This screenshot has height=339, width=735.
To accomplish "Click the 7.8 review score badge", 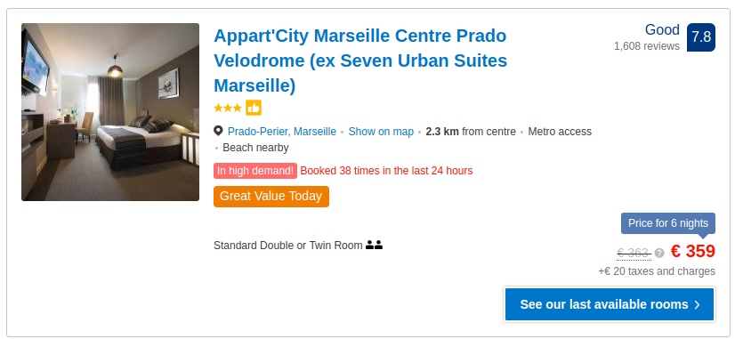I will click(701, 37).
